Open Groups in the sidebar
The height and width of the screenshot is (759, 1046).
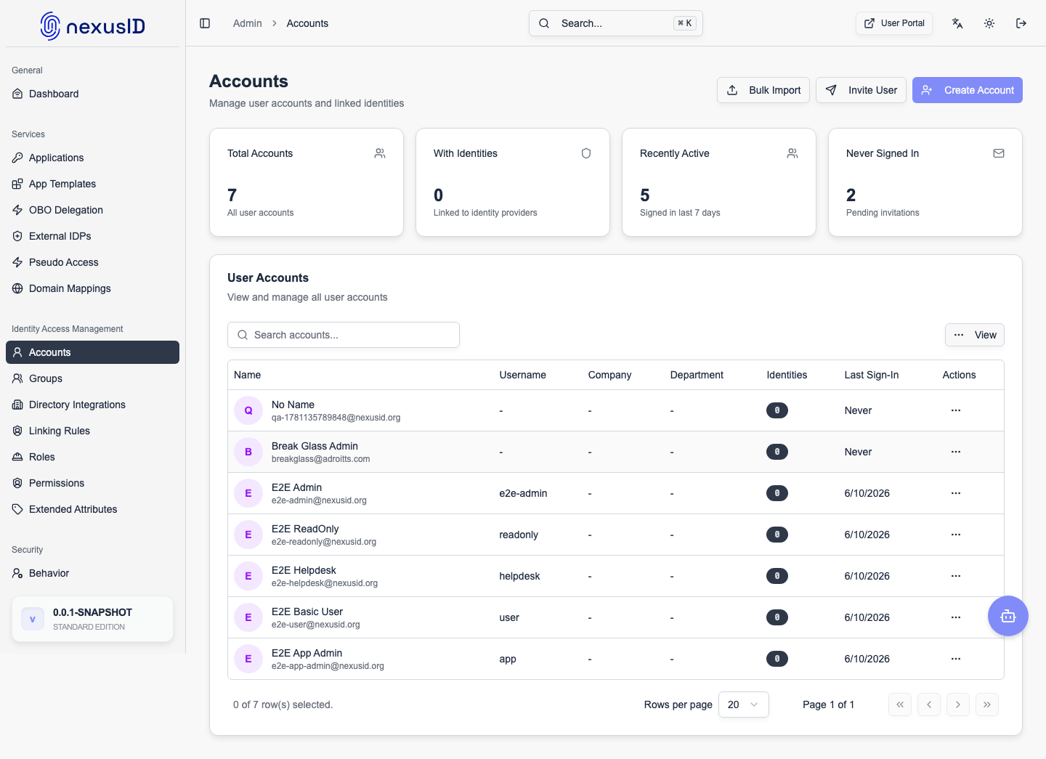[92, 378]
